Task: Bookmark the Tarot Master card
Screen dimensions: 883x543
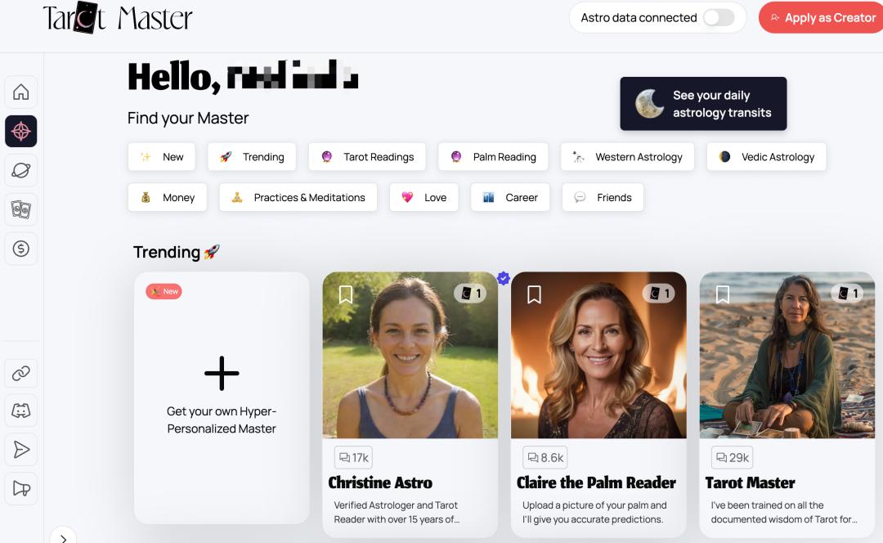Action: [723, 294]
